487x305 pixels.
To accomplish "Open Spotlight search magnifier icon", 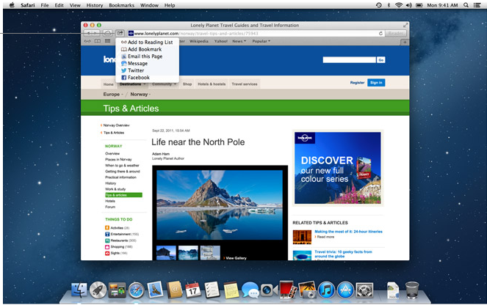I will click(466, 5).
